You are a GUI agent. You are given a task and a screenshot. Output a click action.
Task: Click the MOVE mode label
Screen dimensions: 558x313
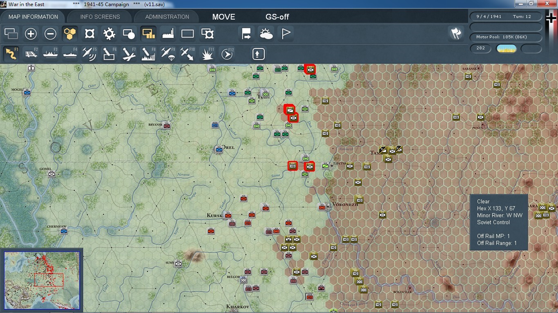click(224, 17)
